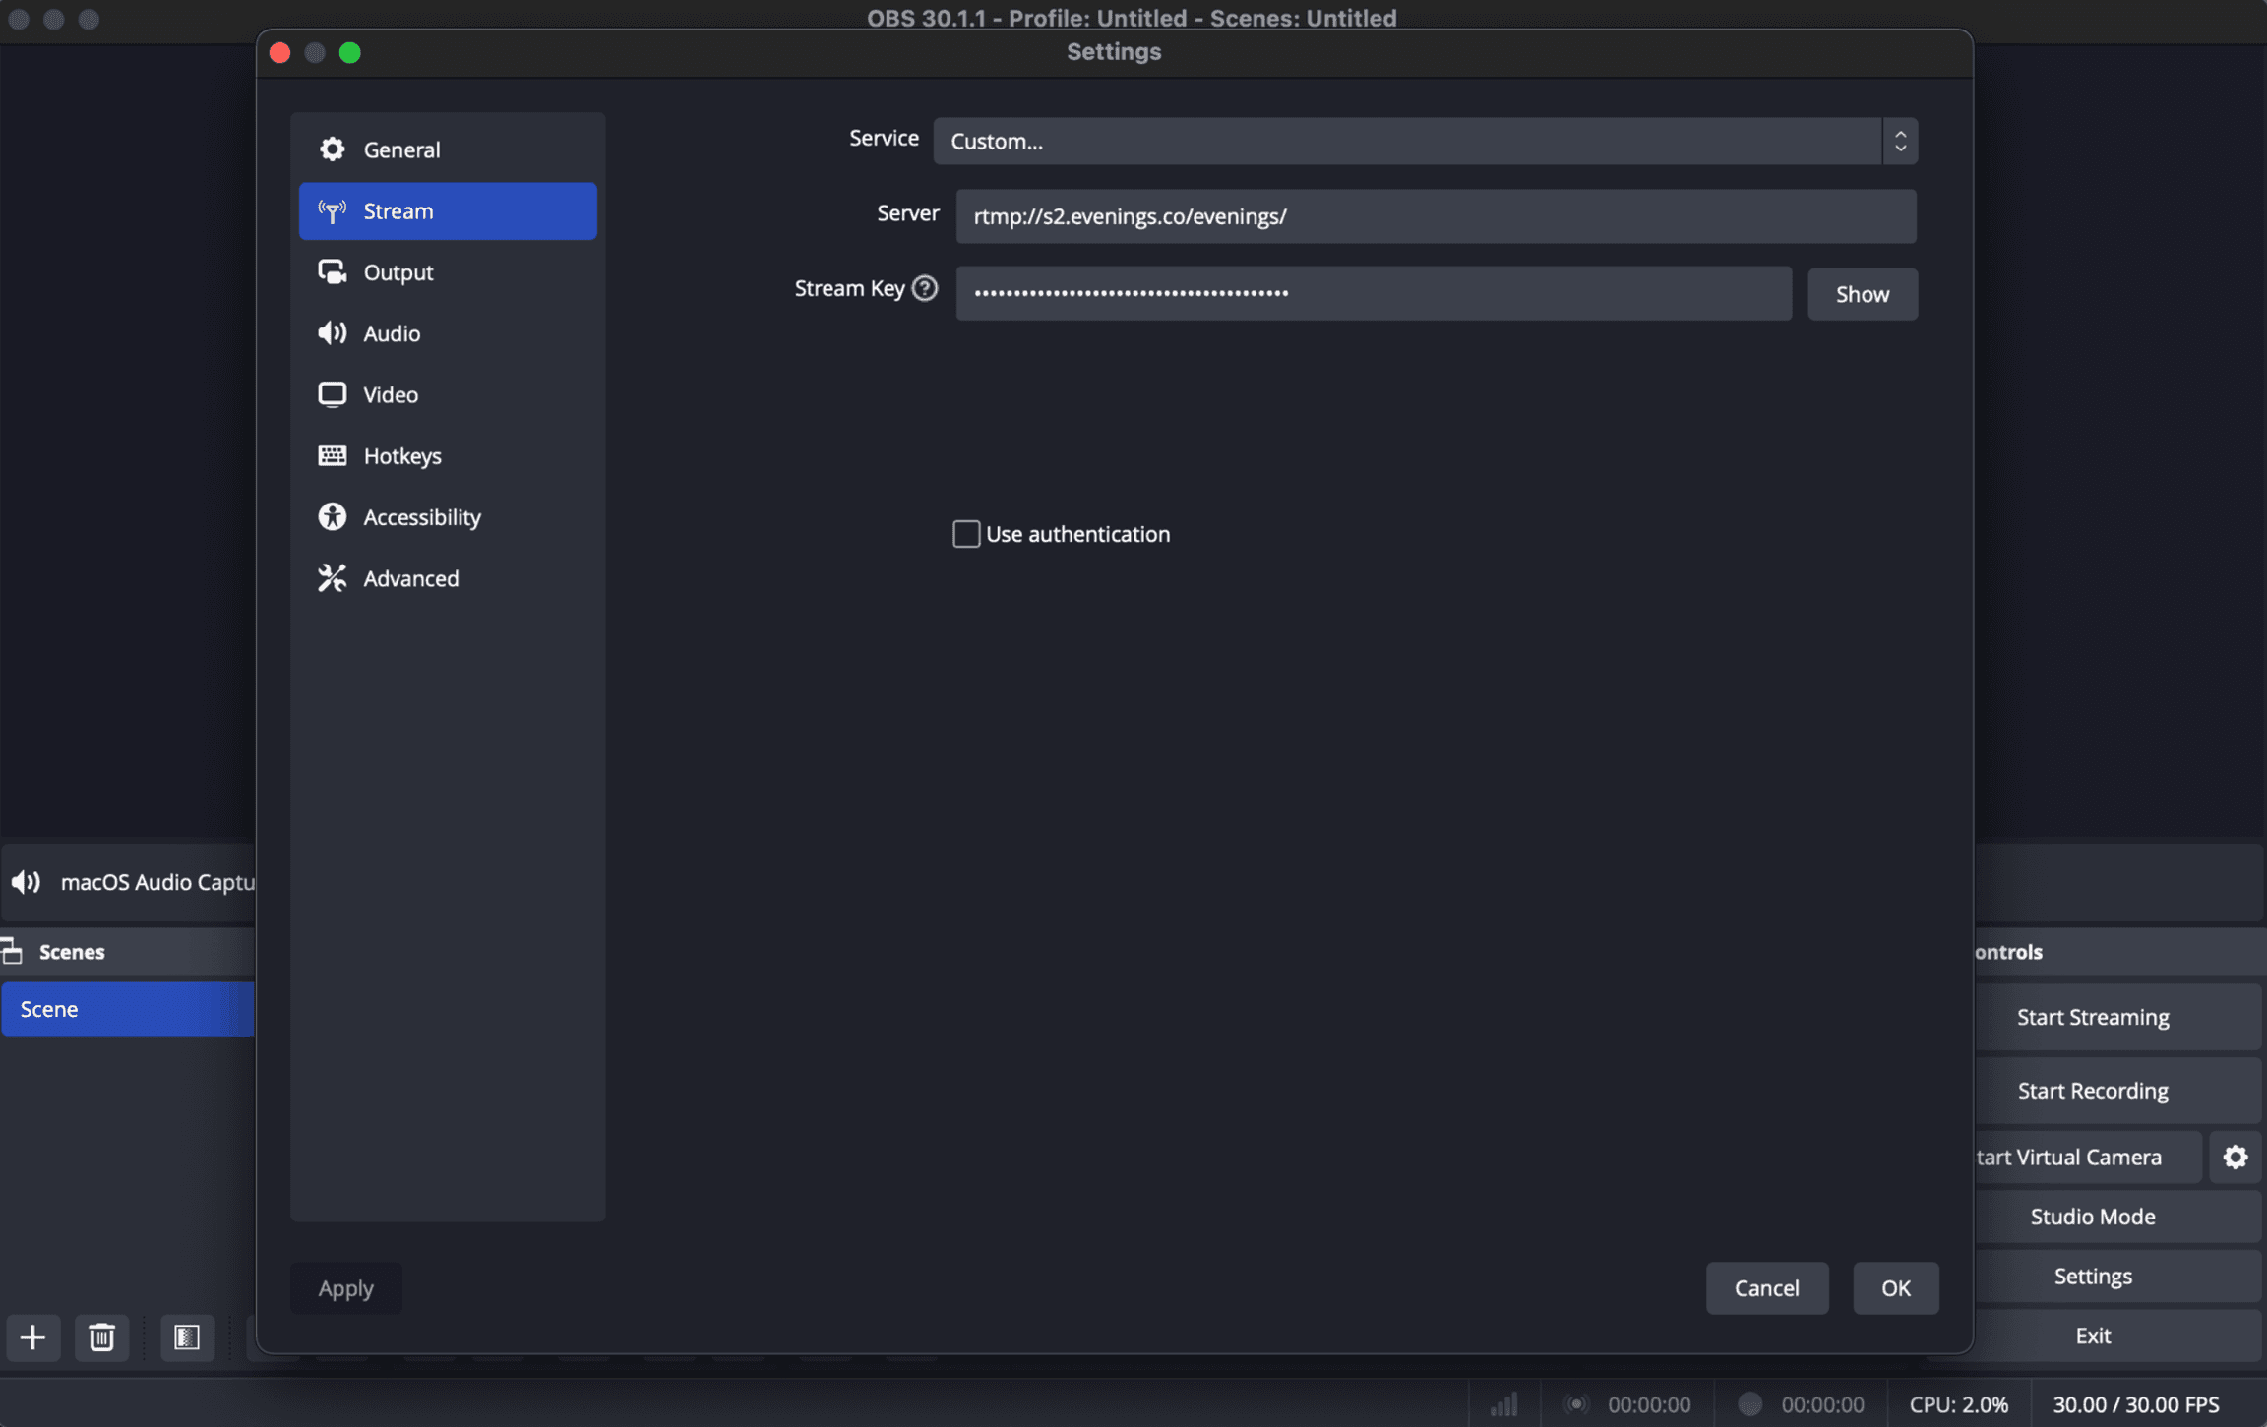
Task: Click Start Virtual Camera button
Action: coord(2087,1157)
